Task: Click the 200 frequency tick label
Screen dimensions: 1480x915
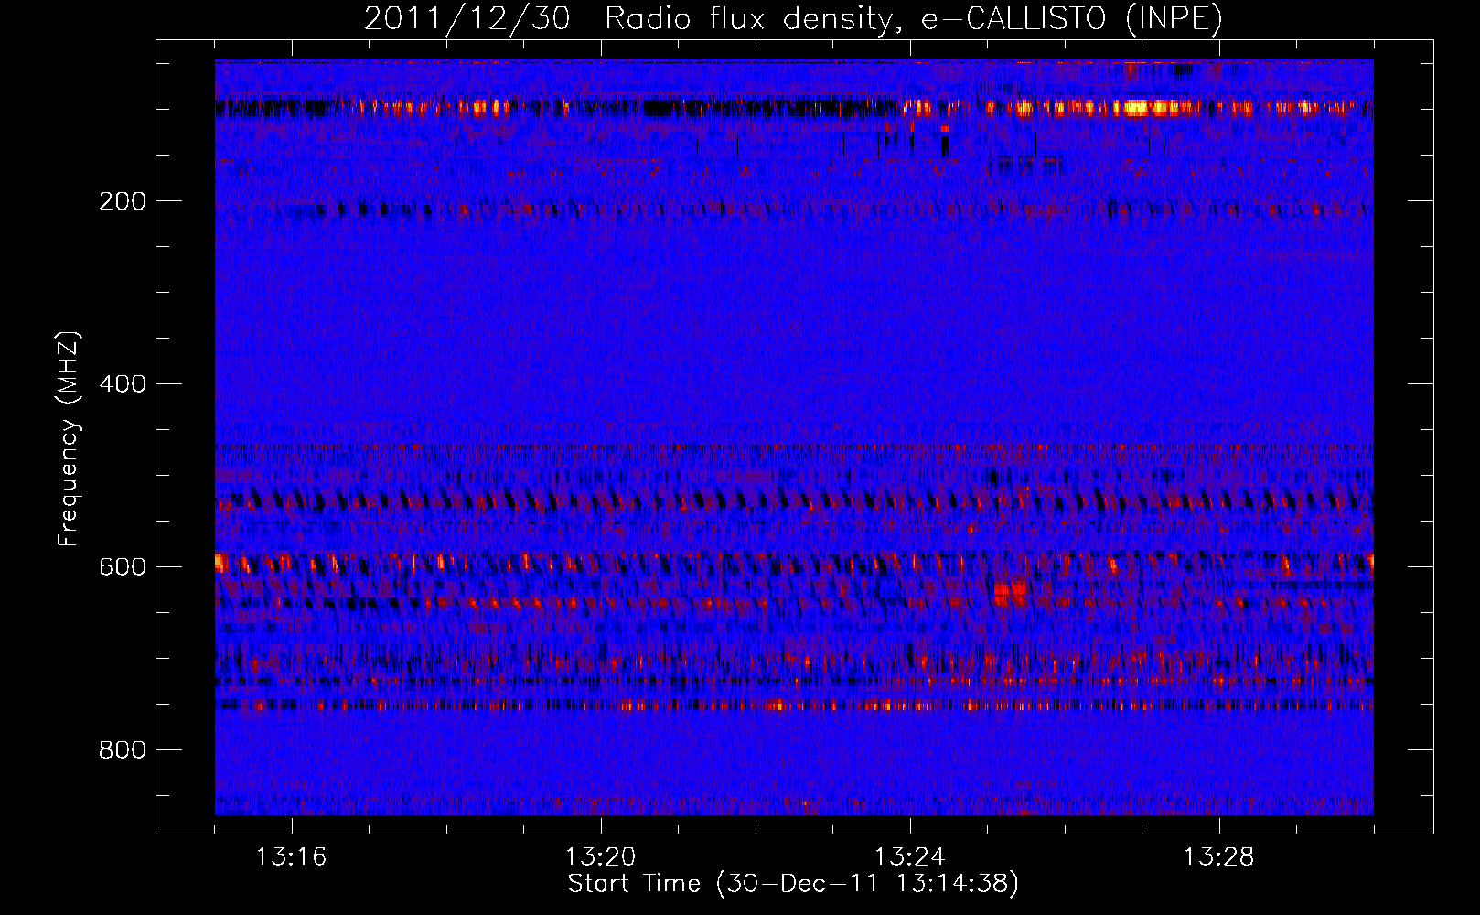Action: (x=123, y=201)
